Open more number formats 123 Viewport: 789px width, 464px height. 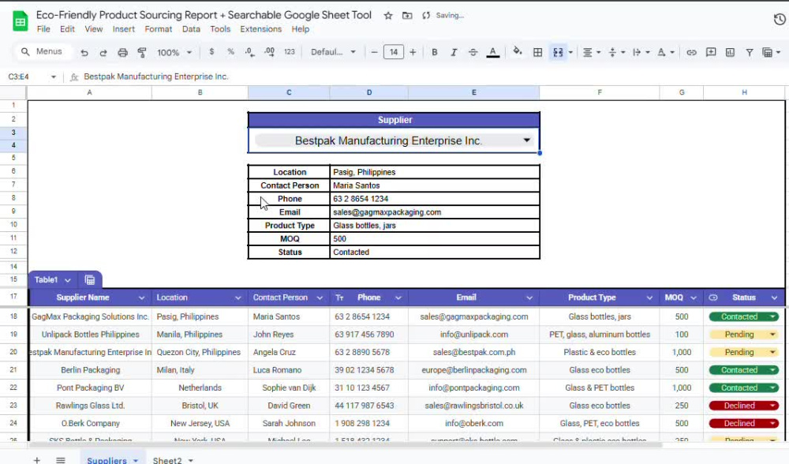(x=290, y=52)
